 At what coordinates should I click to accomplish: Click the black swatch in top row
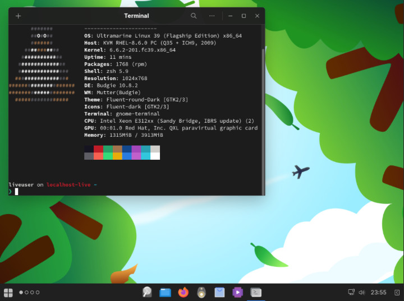[x=89, y=149]
